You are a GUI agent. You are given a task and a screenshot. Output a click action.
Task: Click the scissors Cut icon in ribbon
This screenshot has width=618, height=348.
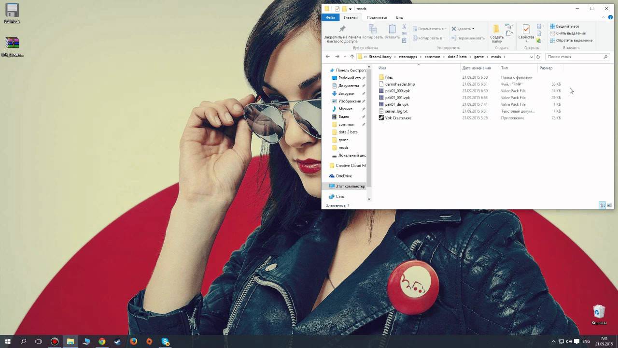coord(404,27)
